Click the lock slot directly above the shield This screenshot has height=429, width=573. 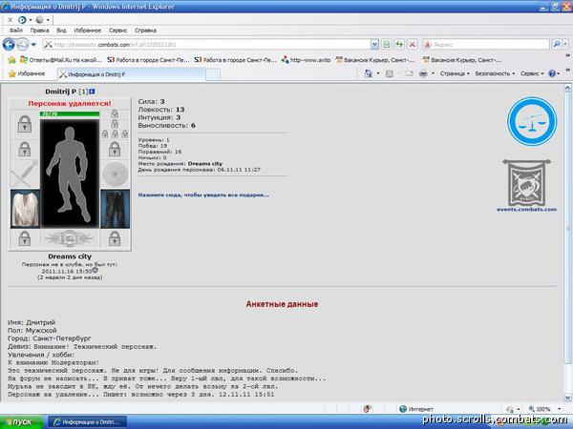pyautogui.click(x=115, y=149)
